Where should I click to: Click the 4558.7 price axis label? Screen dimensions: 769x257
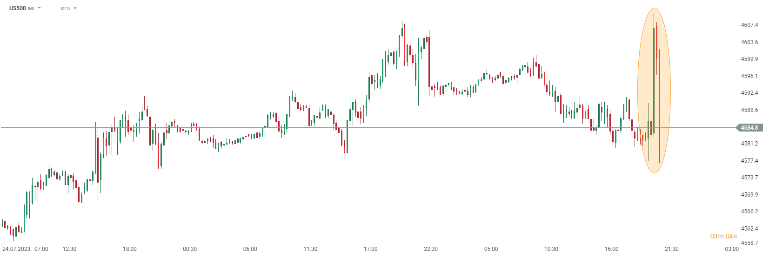click(x=749, y=243)
